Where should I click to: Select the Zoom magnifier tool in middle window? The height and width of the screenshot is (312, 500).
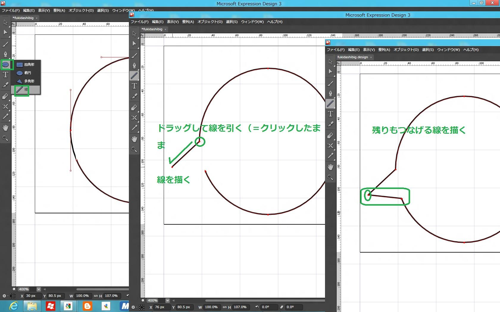click(134, 149)
